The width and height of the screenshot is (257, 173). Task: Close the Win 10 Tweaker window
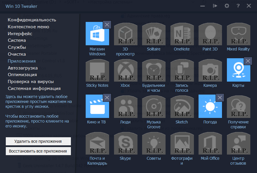[249, 6]
